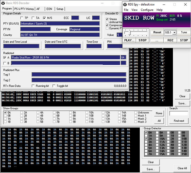Toggle the TP checkbox
191x173 pixels.
22,18
